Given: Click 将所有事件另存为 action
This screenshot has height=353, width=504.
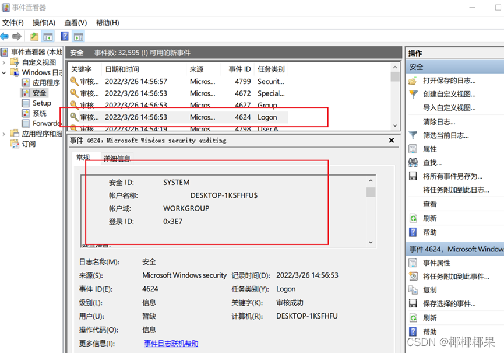Looking at the screenshot, I should click(x=453, y=176).
